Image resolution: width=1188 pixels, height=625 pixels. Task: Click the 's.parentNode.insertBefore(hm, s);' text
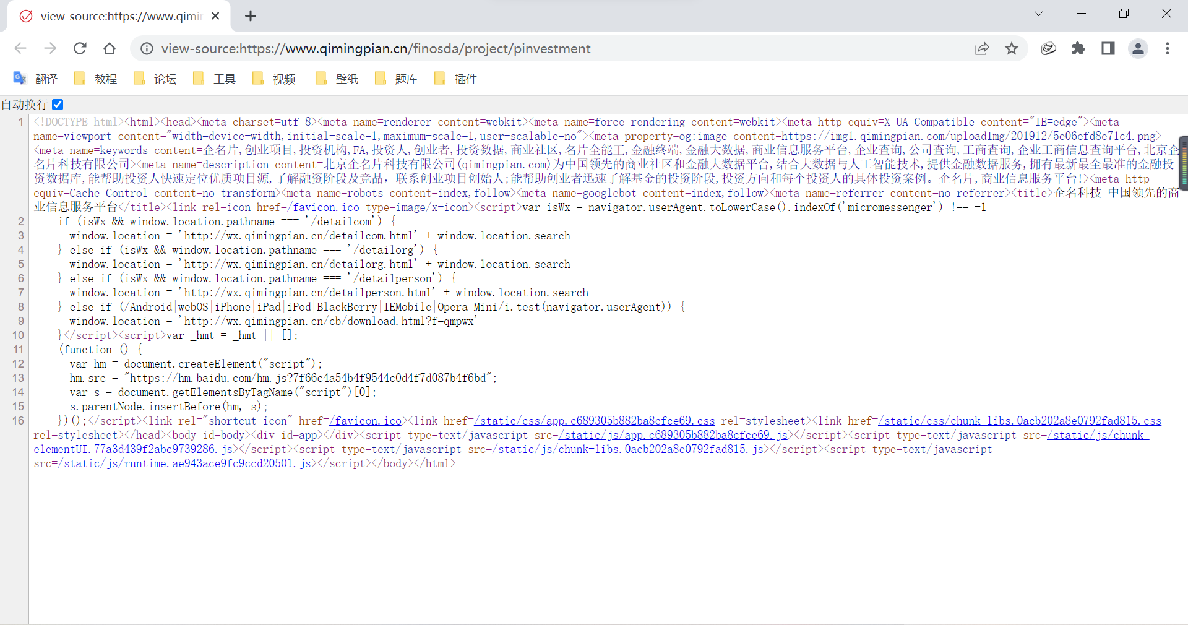(168, 407)
